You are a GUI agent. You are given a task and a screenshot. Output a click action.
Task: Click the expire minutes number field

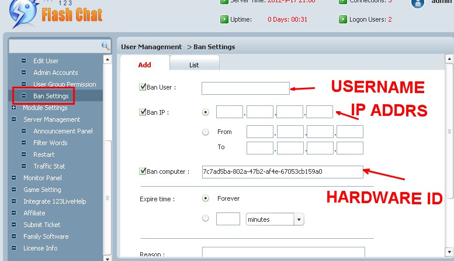(228, 219)
